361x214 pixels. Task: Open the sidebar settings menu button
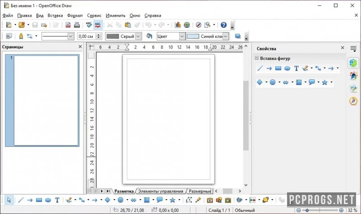(x=353, y=49)
